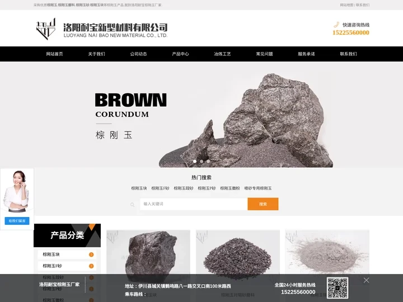The height and width of the screenshot is (302, 403).
Task: Close the bottom contact bar with X
Action: [x=366, y=280]
